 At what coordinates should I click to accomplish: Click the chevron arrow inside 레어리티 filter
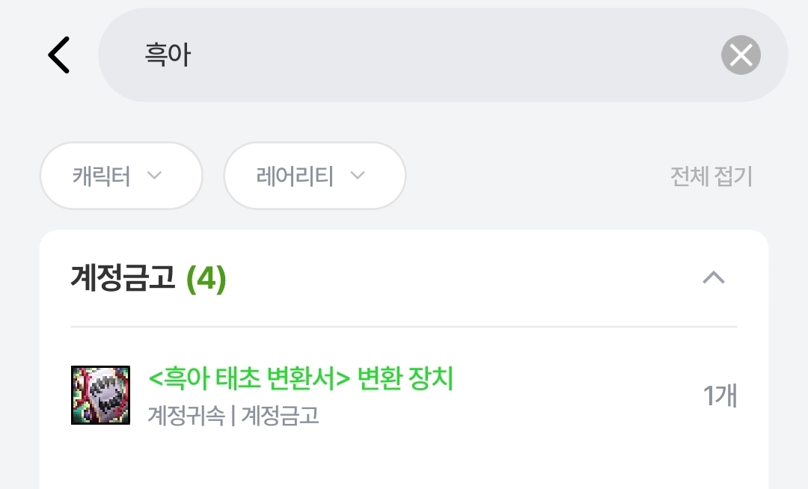(358, 176)
